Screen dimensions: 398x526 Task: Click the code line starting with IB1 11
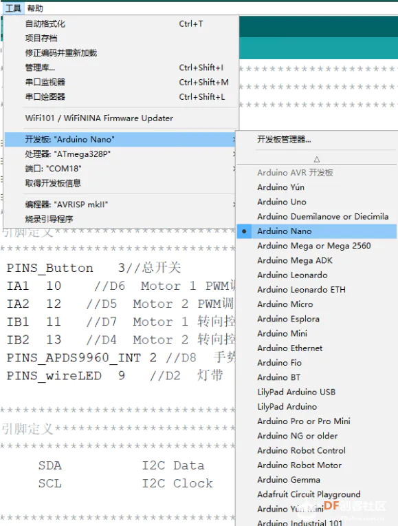[120, 322]
